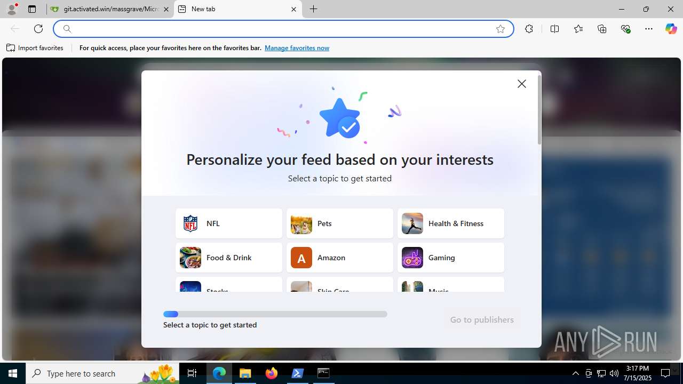The image size is (683, 384).
Task: Refresh the page
Action: 38,29
